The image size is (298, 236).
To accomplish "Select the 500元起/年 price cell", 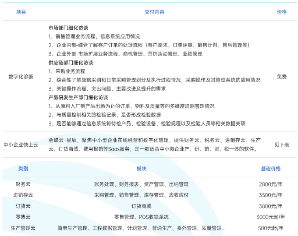I will click(271, 228).
